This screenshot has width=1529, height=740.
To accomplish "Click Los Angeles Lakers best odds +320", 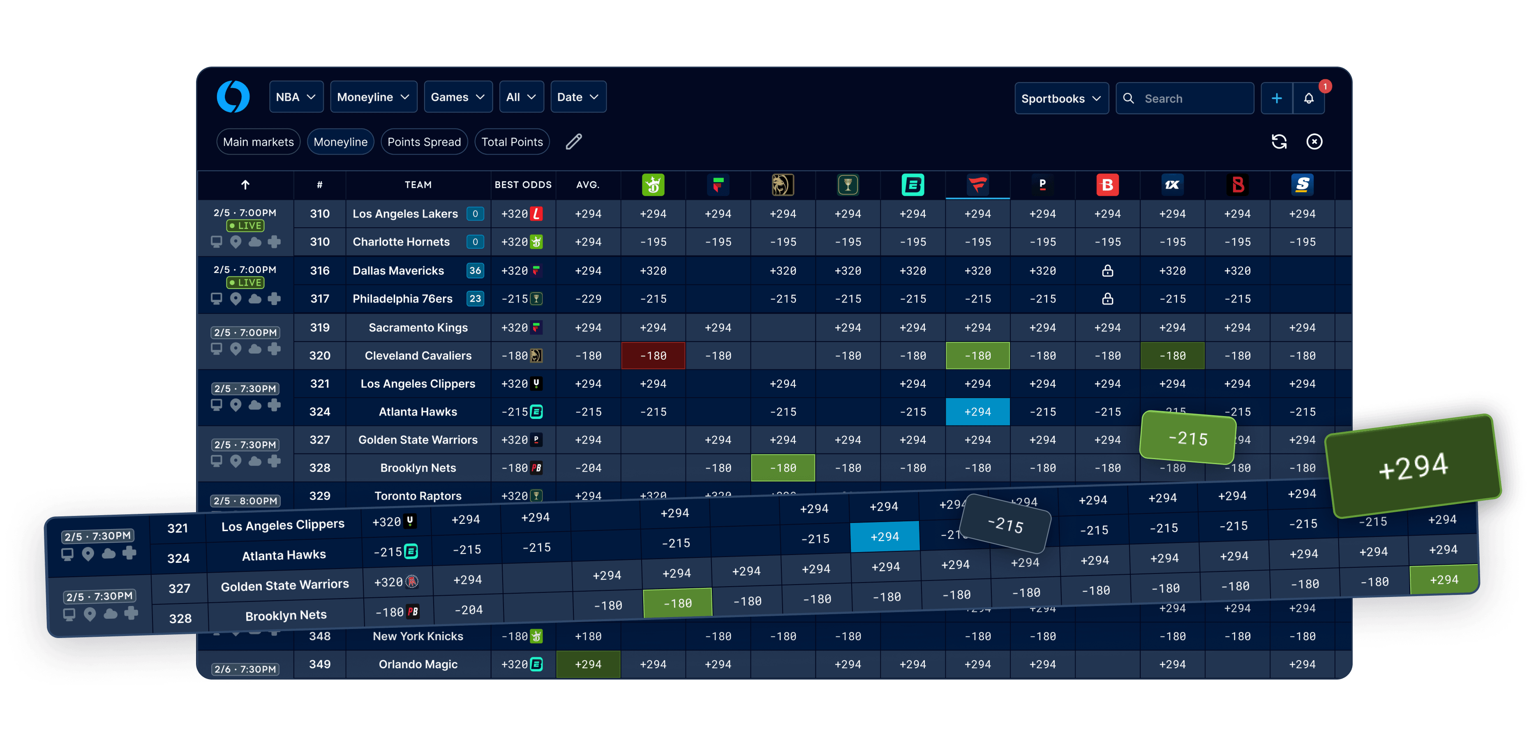I will (x=522, y=214).
